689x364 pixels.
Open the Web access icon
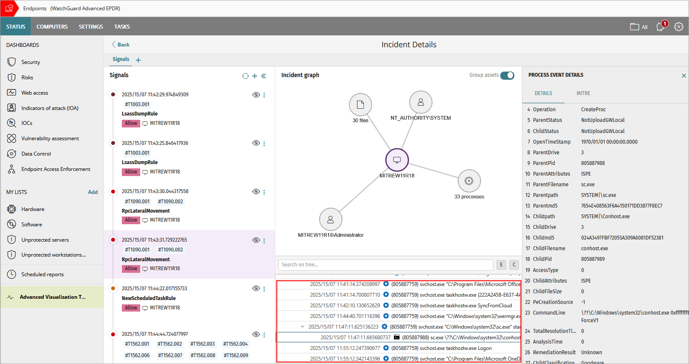[x=12, y=92]
